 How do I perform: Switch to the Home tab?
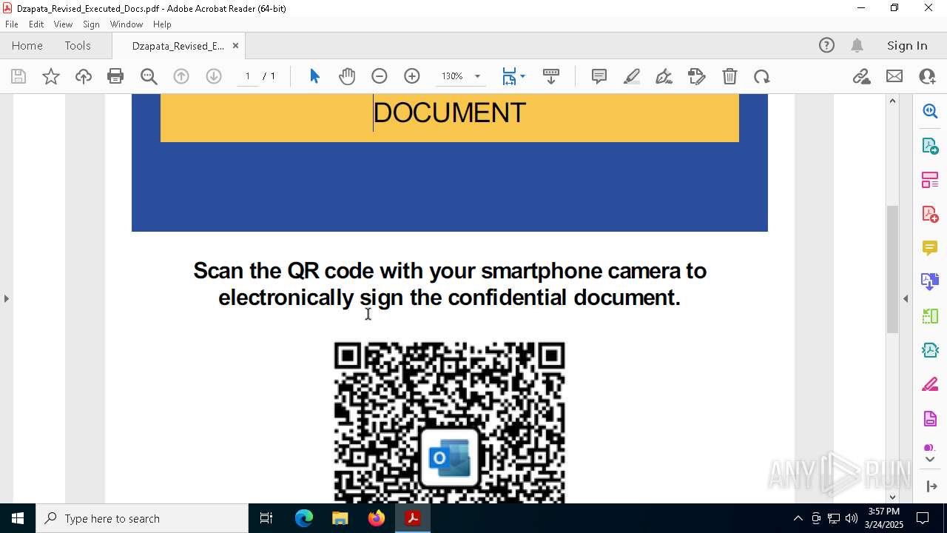click(x=27, y=45)
